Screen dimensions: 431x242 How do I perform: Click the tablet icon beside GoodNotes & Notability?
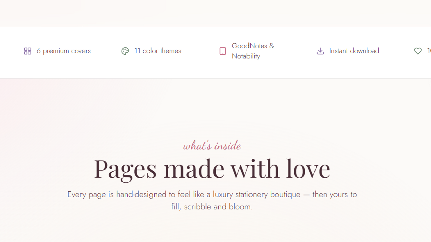223,51
